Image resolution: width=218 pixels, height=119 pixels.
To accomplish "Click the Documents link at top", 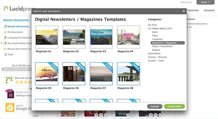I will point(186,2).
